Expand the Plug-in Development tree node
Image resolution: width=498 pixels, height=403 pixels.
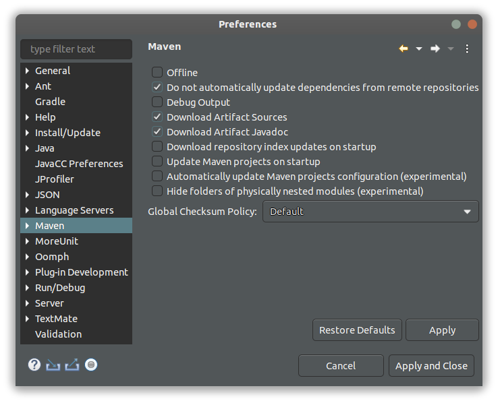[27, 272]
